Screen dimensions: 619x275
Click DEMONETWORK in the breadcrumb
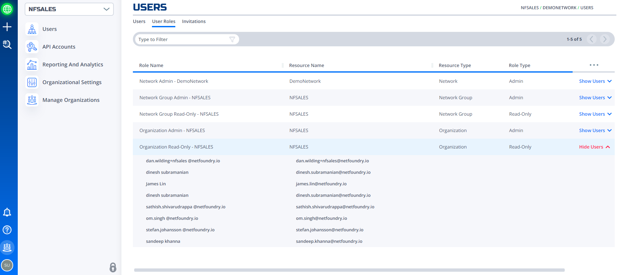(559, 8)
